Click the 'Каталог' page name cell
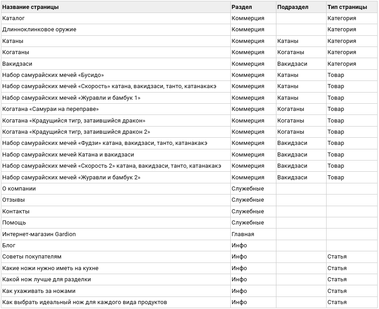The height and width of the screenshot is (309, 379). (116, 18)
